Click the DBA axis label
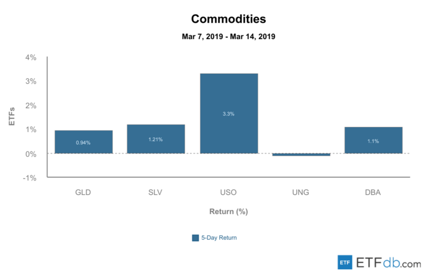The width and height of the screenshot is (425, 272). 373,192
